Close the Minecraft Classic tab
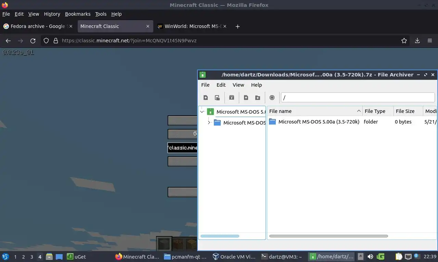 click(x=148, y=26)
